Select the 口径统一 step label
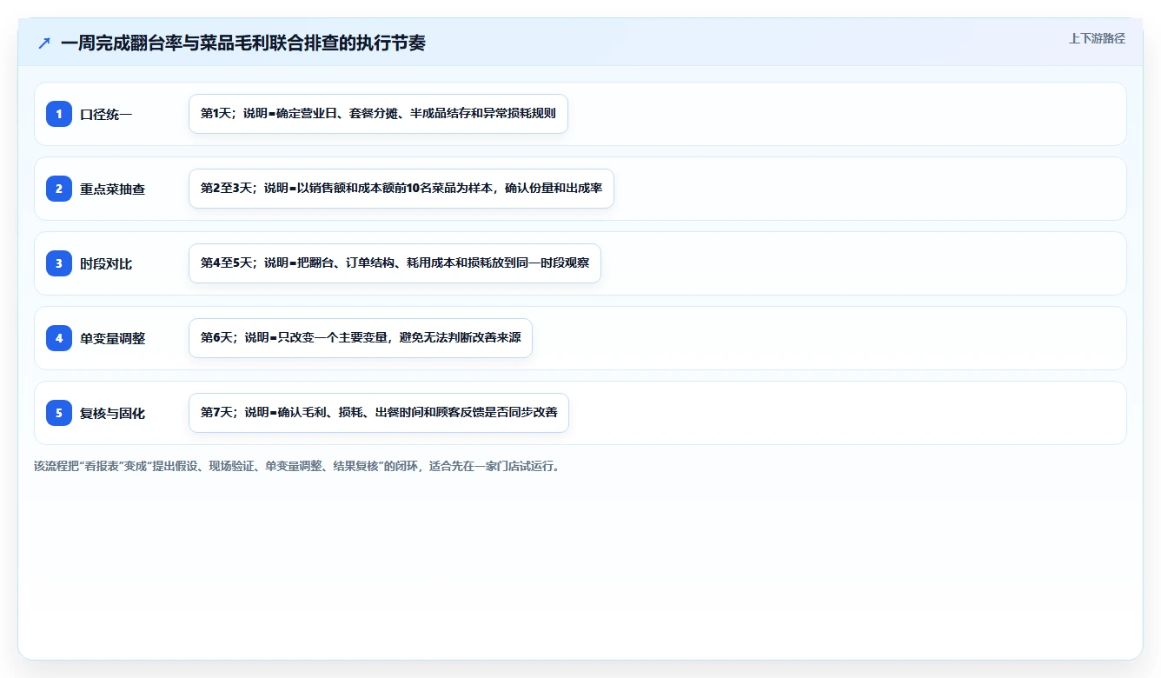The width and height of the screenshot is (1161, 678). click(106, 115)
